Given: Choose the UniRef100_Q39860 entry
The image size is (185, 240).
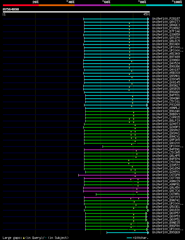Looking at the screenshot, I should (166, 60).
